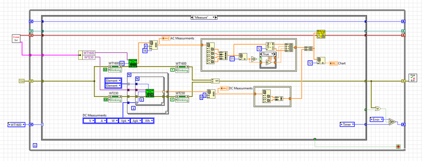Select the Stop Exit subVI icon
Image resolution: width=422 pixels, height=161 pixels.
pyautogui.click(x=413, y=78)
